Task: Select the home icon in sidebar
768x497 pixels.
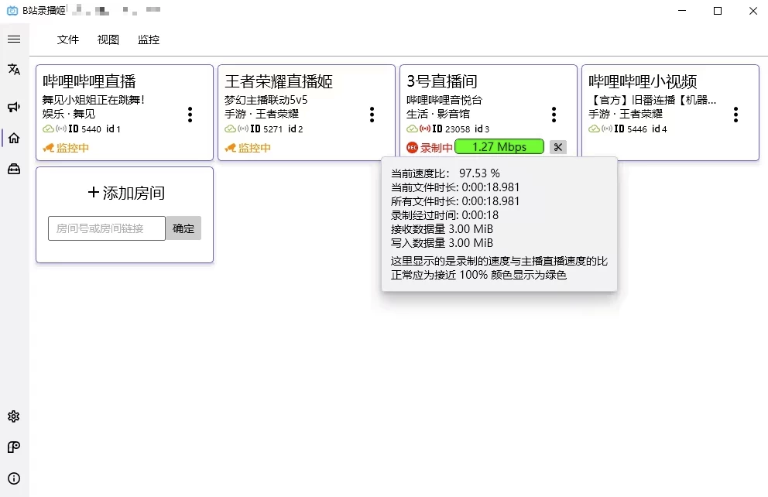Action: pos(13,138)
